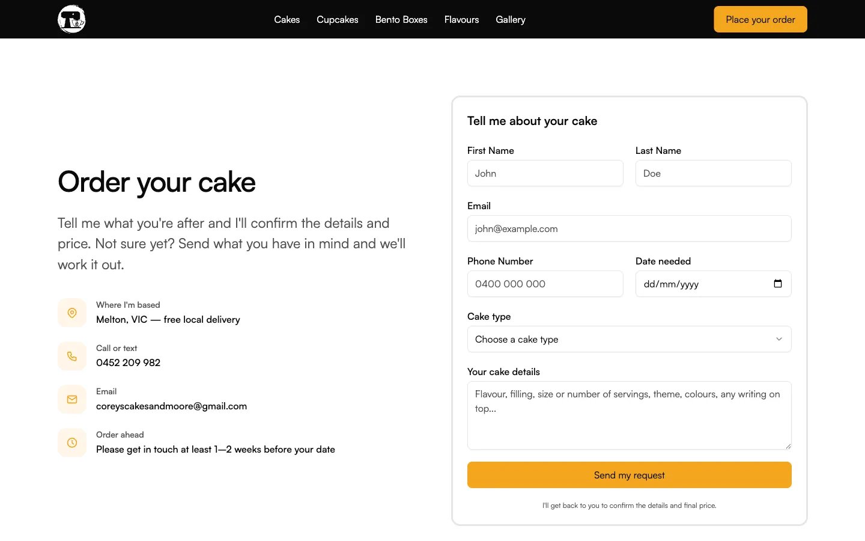Open the calendar picker in Date needed

(778, 284)
